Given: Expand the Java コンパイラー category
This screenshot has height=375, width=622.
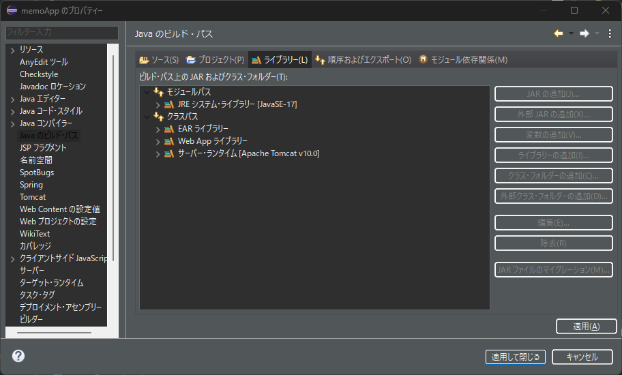Looking at the screenshot, I should pos(12,124).
